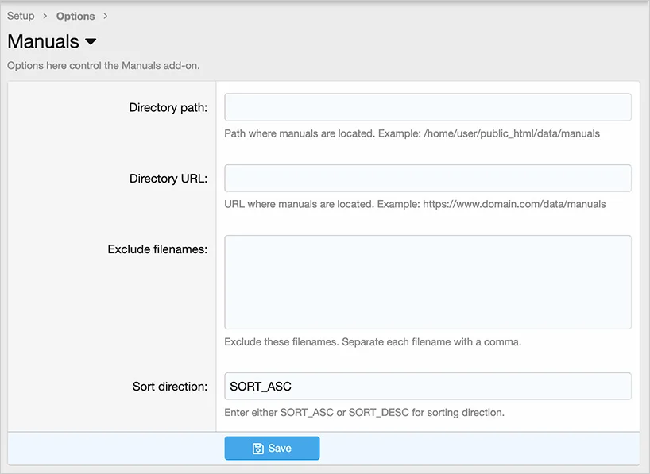The image size is (650, 474).
Task: Click the Directory path example hint text
Action: click(x=412, y=133)
